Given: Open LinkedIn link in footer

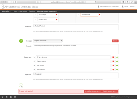Looking at the screenshot, I should coord(15,97).
